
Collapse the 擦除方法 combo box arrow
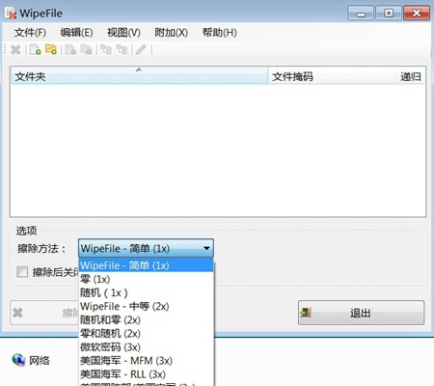pos(206,248)
